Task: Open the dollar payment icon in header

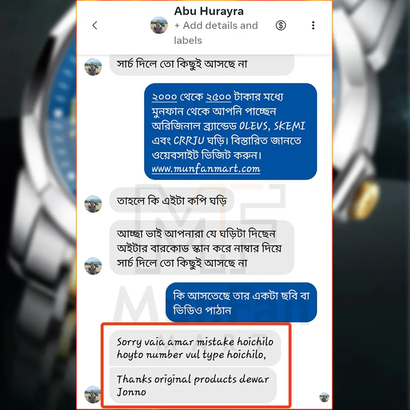Action: (281, 25)
